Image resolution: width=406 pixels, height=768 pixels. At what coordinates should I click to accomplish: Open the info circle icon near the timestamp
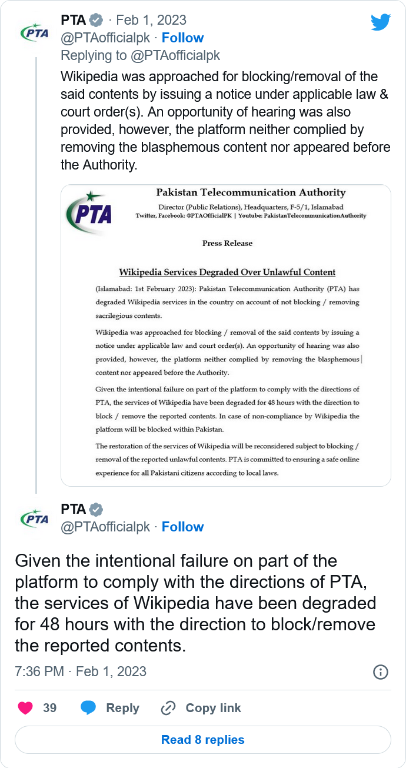coord(381,672)
